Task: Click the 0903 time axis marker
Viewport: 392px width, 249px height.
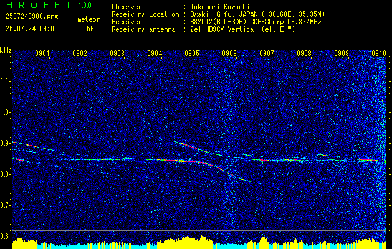Action: [x=117, y=53]
